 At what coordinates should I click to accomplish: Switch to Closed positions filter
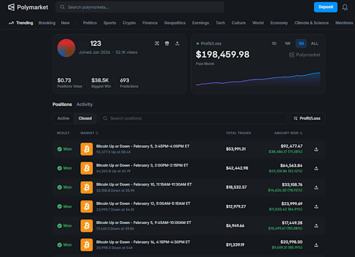click(85, 118)
